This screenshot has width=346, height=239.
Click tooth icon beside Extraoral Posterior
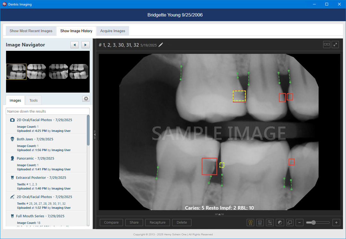coord(12,178)
